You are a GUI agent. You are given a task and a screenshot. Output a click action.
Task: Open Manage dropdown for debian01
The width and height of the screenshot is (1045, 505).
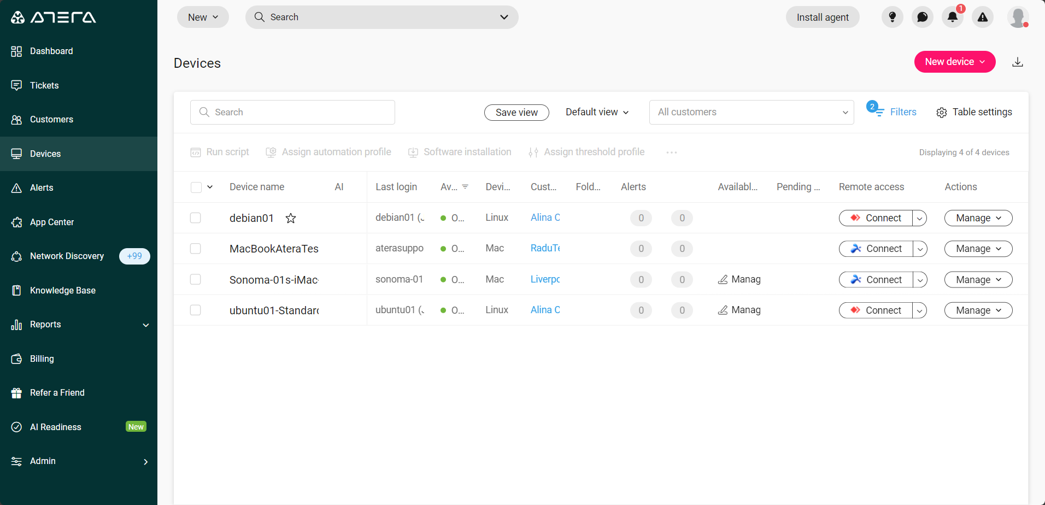click(978, 218)
